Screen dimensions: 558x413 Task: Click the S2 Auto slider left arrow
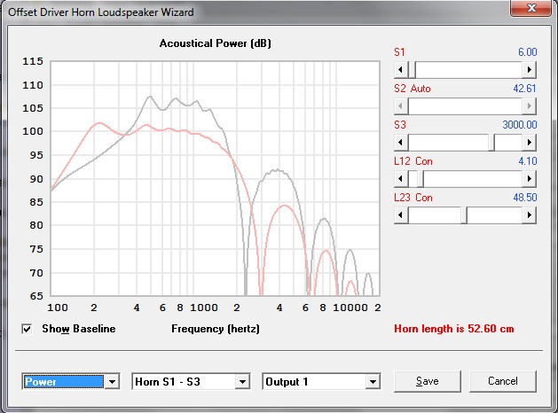[401, 105]
